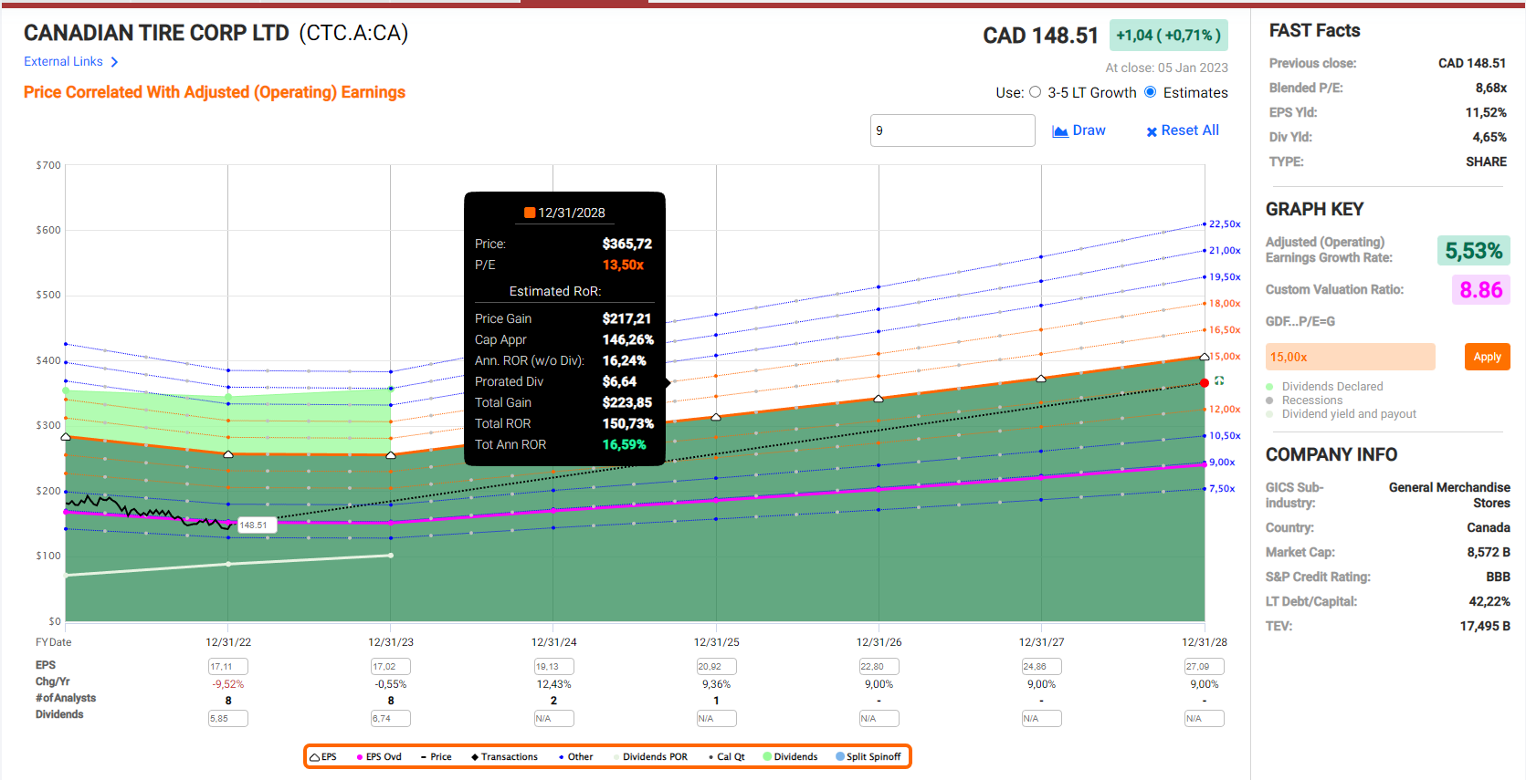The width and height of the screenshot is (1526, 780).
Task: Click the input field containing 9
Action: click(952, 130)
